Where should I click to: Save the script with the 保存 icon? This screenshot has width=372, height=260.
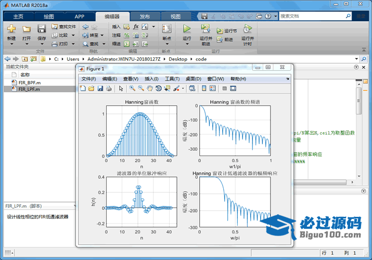click(42, 29)
